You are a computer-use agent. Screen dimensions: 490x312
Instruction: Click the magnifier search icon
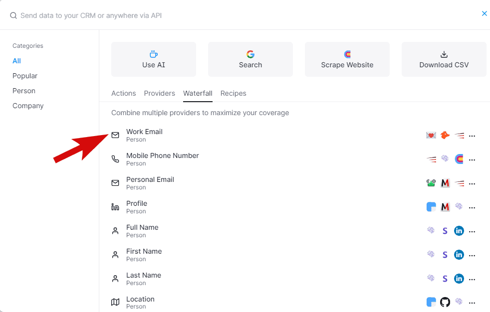(13, 15)
